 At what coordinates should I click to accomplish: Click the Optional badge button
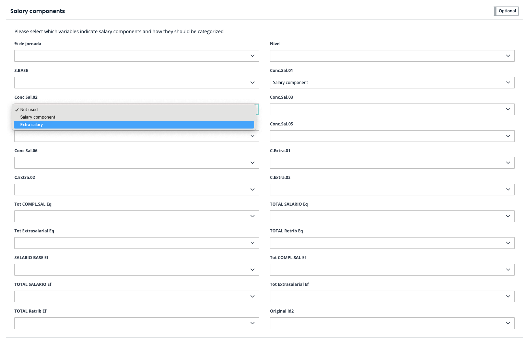[506, 11]
